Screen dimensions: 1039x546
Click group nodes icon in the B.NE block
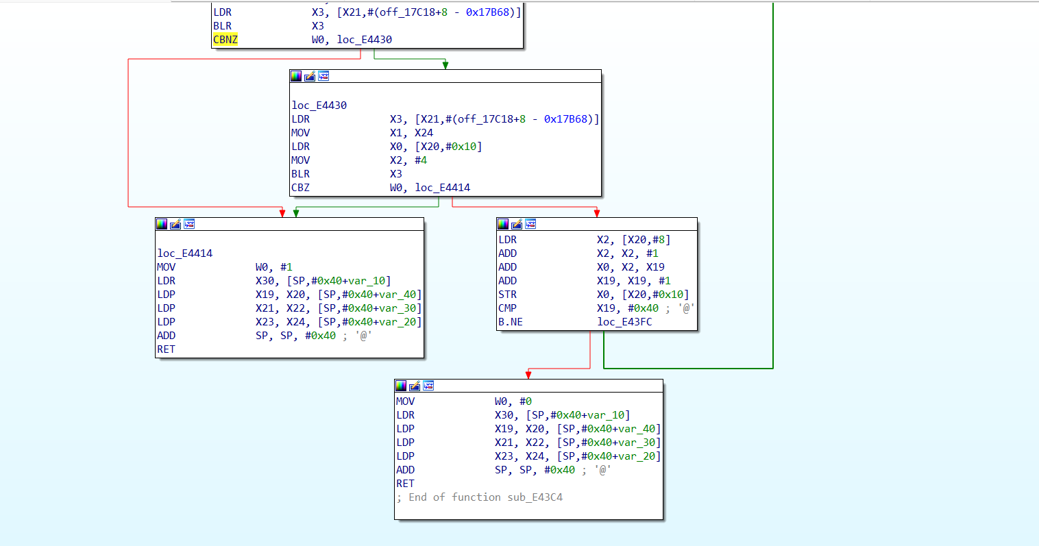tap(530, 224)
